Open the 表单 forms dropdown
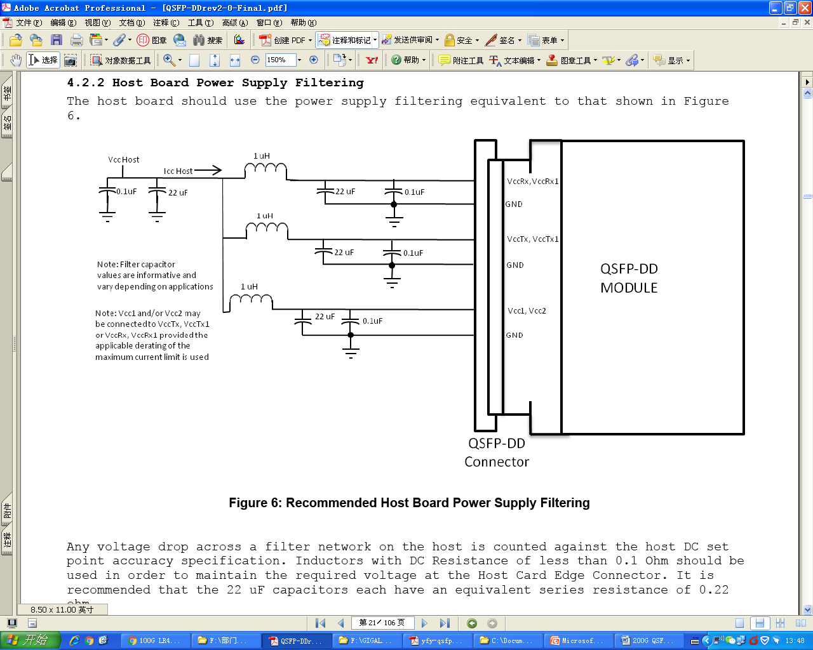Screen dimensions: 813x650 [562, 41]
